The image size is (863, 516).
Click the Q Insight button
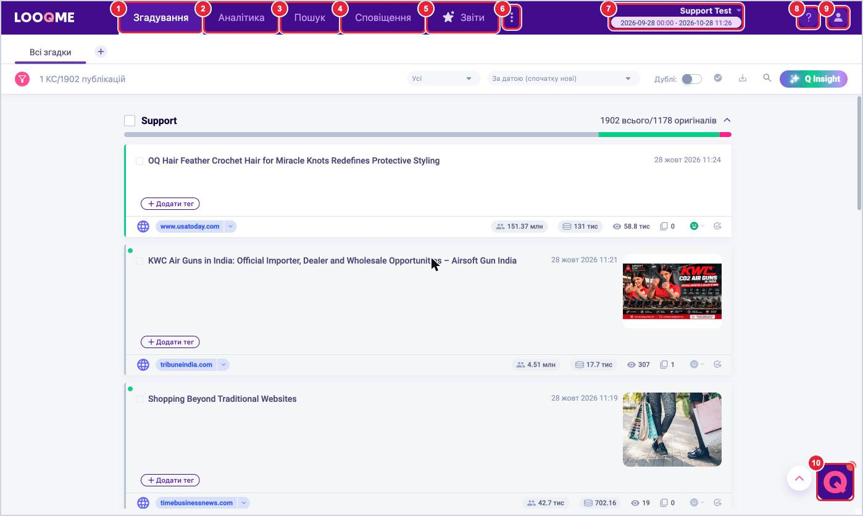point(813,79)
